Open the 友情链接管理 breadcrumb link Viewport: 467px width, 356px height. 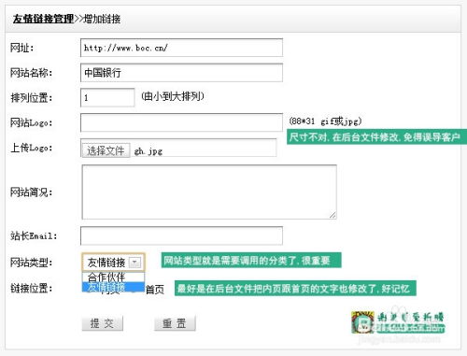43,19
